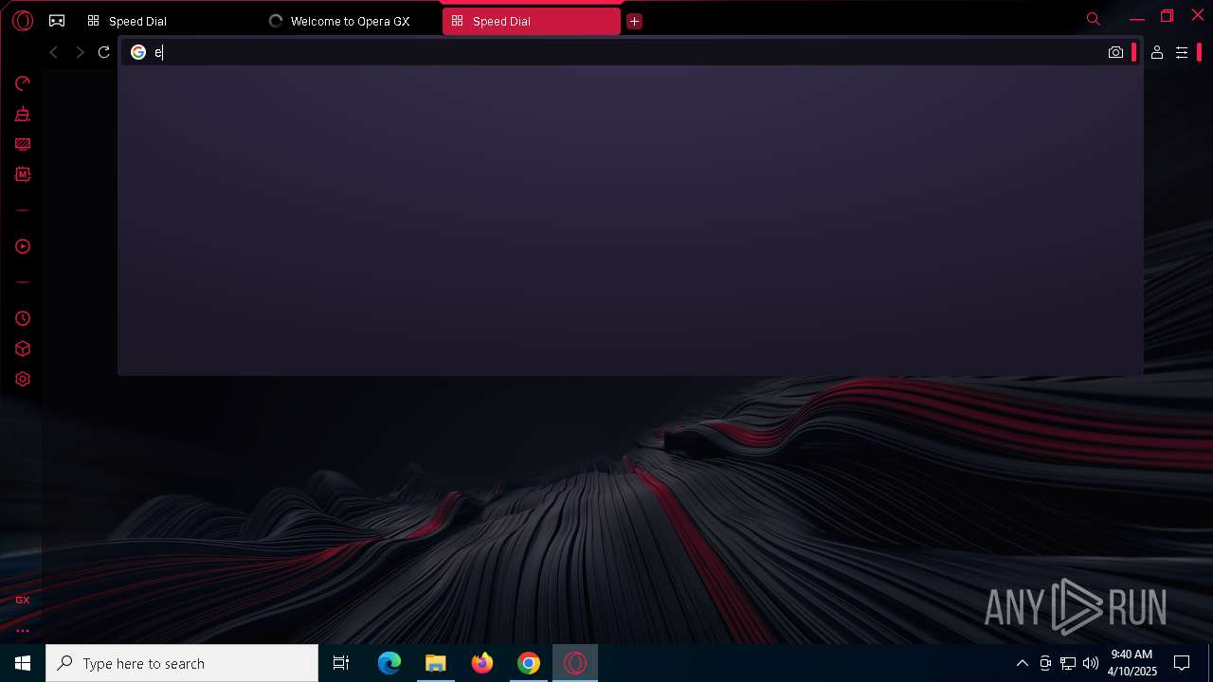Open the profile account icon
The width and height of the screenshot is (1213, 682).
coord(1157,52)
